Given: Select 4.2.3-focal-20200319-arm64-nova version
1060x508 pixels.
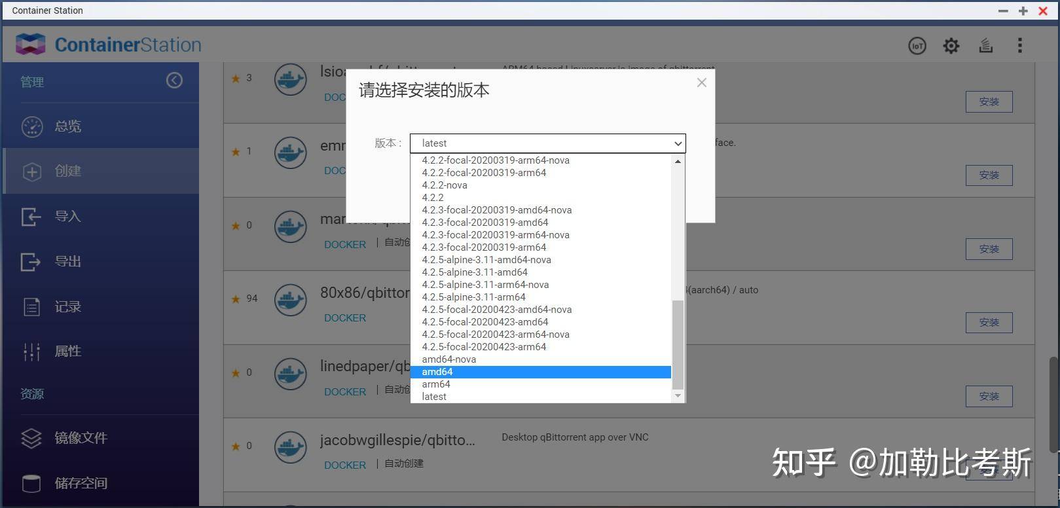Looking at the screenshot, I should coord(541,235).
